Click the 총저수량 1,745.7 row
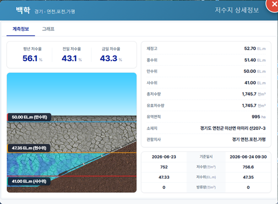Image resolution: width=278 pixels, height=204 pixels. point(206,94)
